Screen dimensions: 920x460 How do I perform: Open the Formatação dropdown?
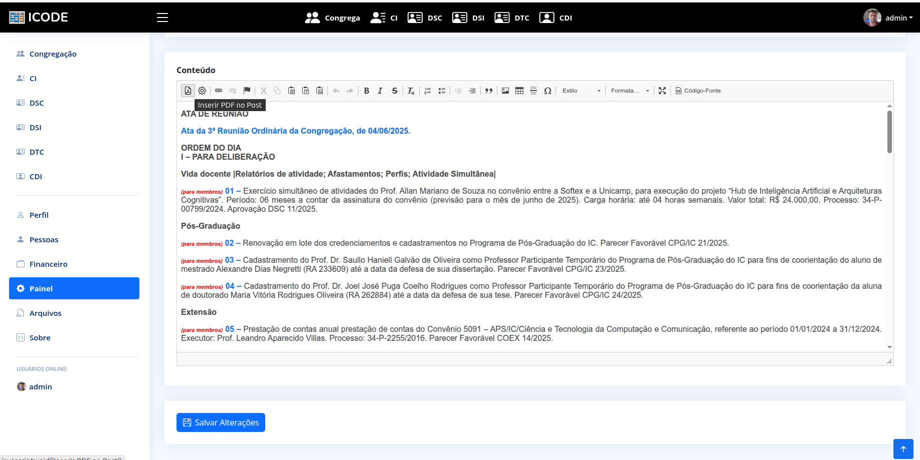pos(630,91)
